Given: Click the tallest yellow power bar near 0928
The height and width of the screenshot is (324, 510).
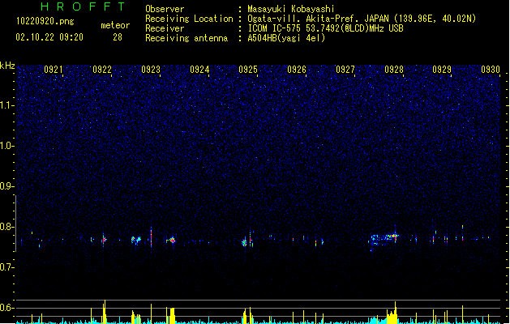Looking at the screenshot, I should (x=396, y=313).
